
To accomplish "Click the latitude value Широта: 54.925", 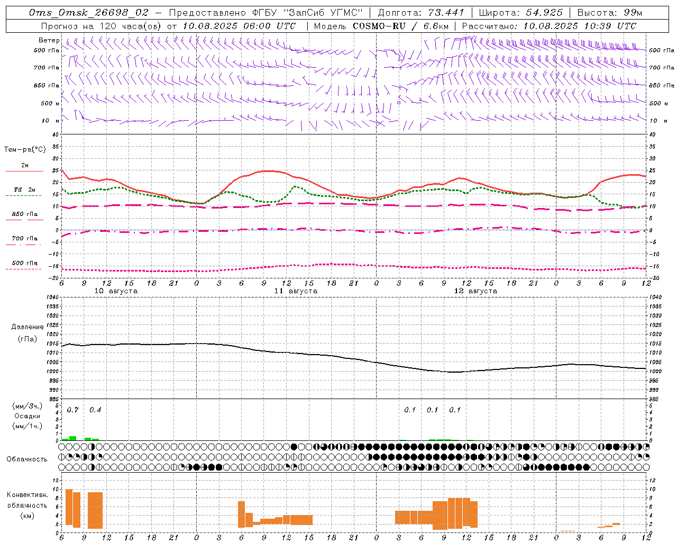I will click(x=520, y=12).
